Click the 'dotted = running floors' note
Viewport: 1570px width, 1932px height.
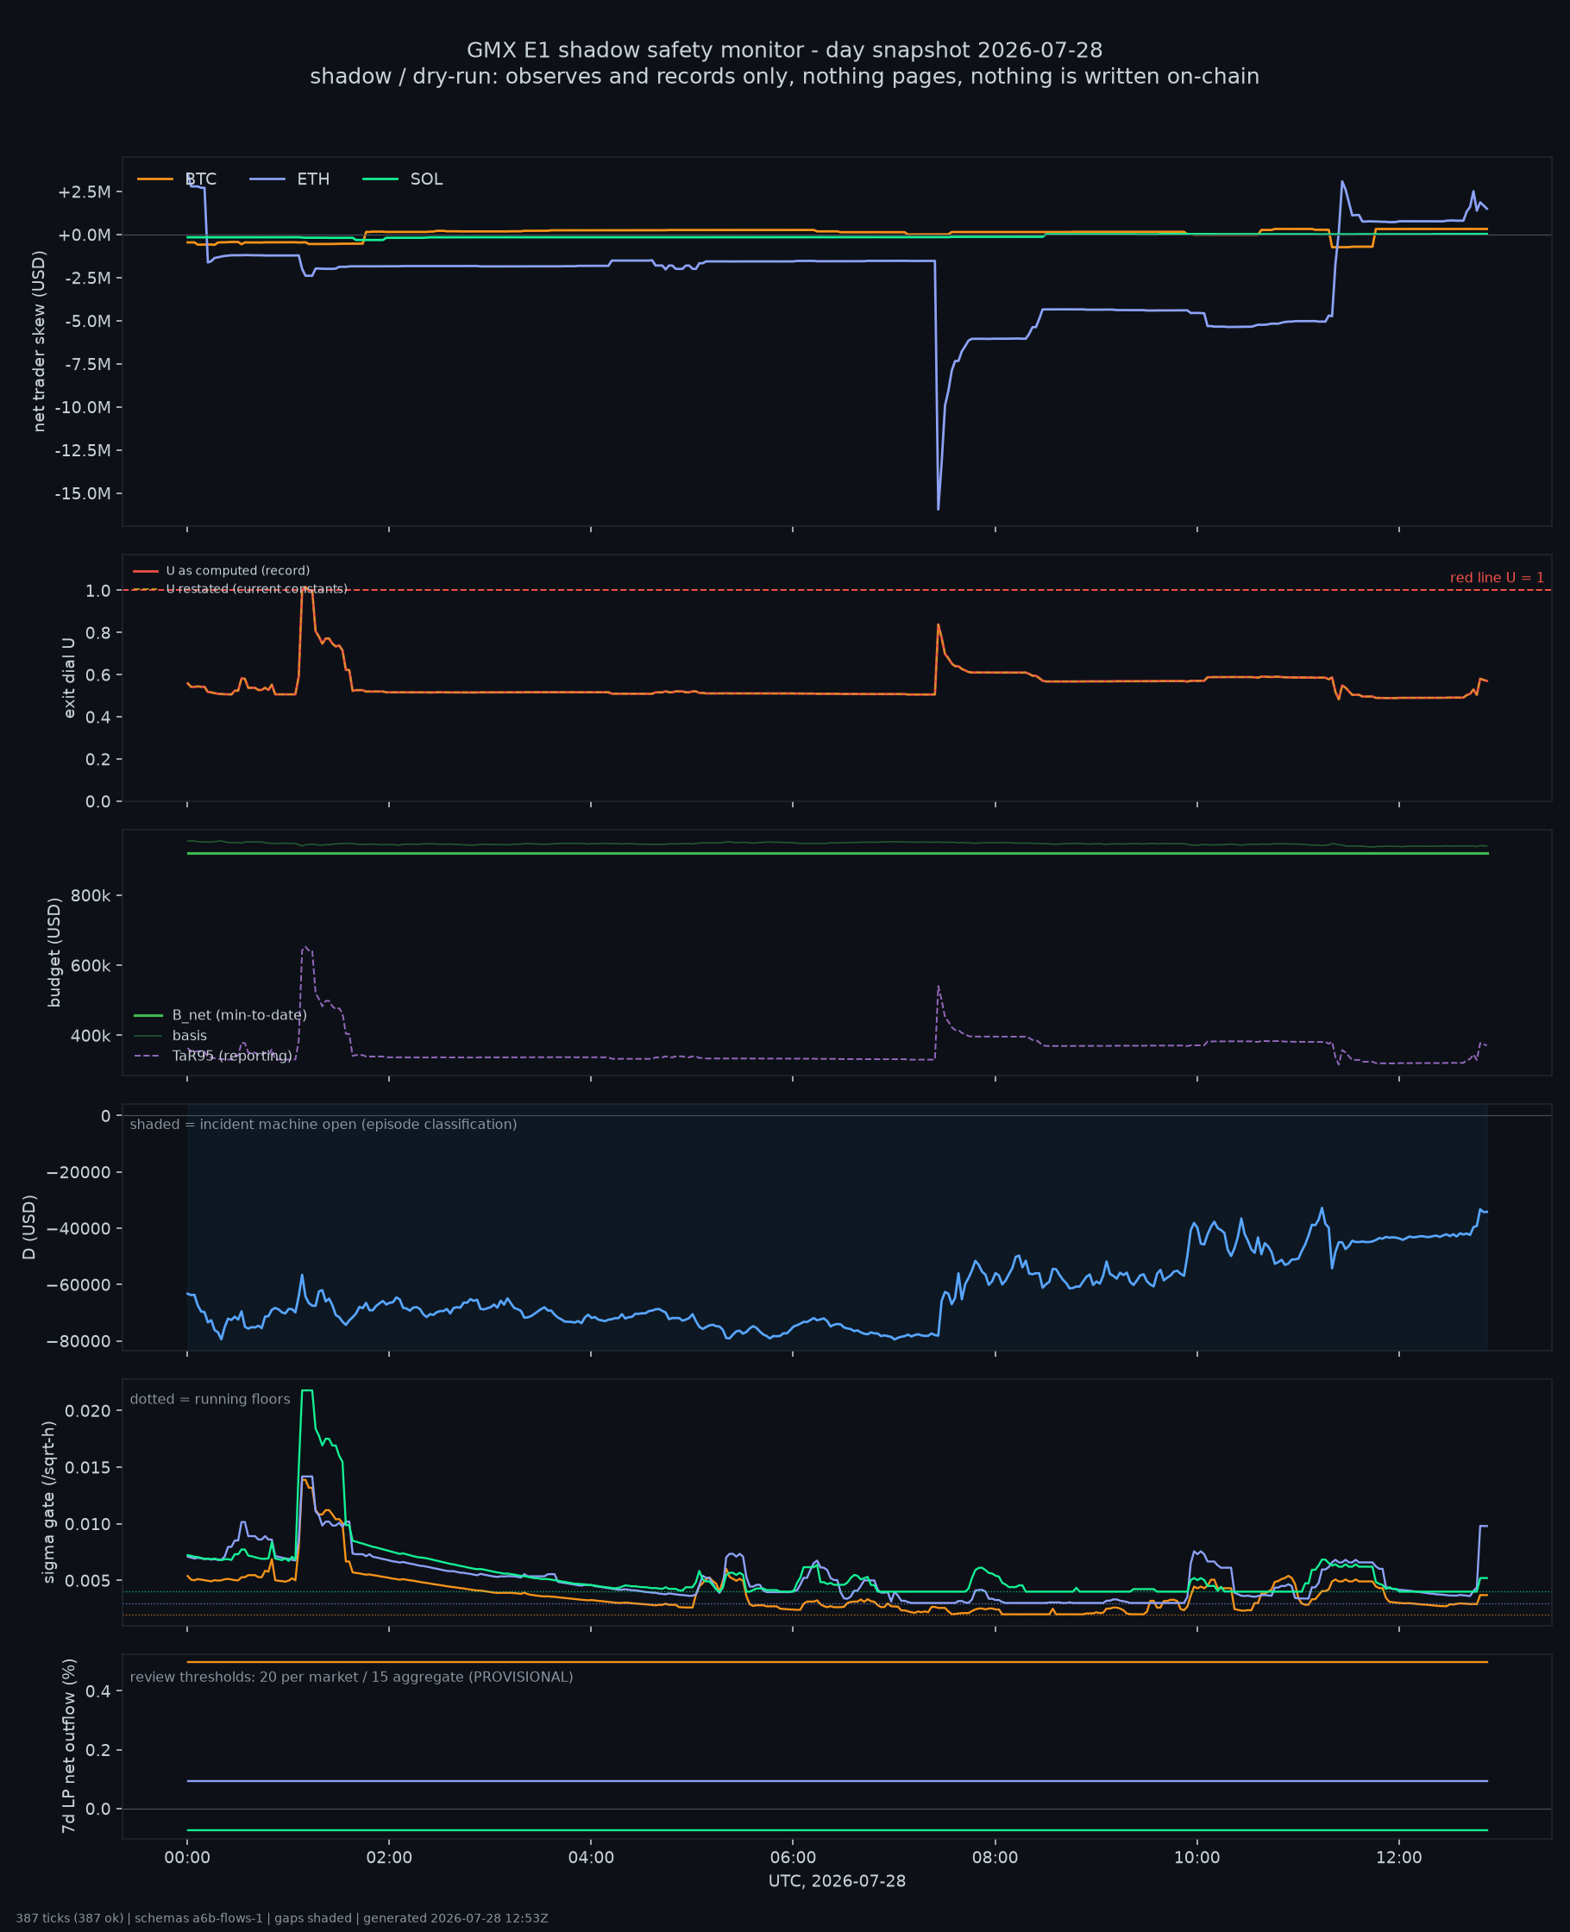click(x=210, y=1399)
